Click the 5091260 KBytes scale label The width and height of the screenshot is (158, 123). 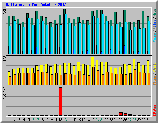(5, 93)
